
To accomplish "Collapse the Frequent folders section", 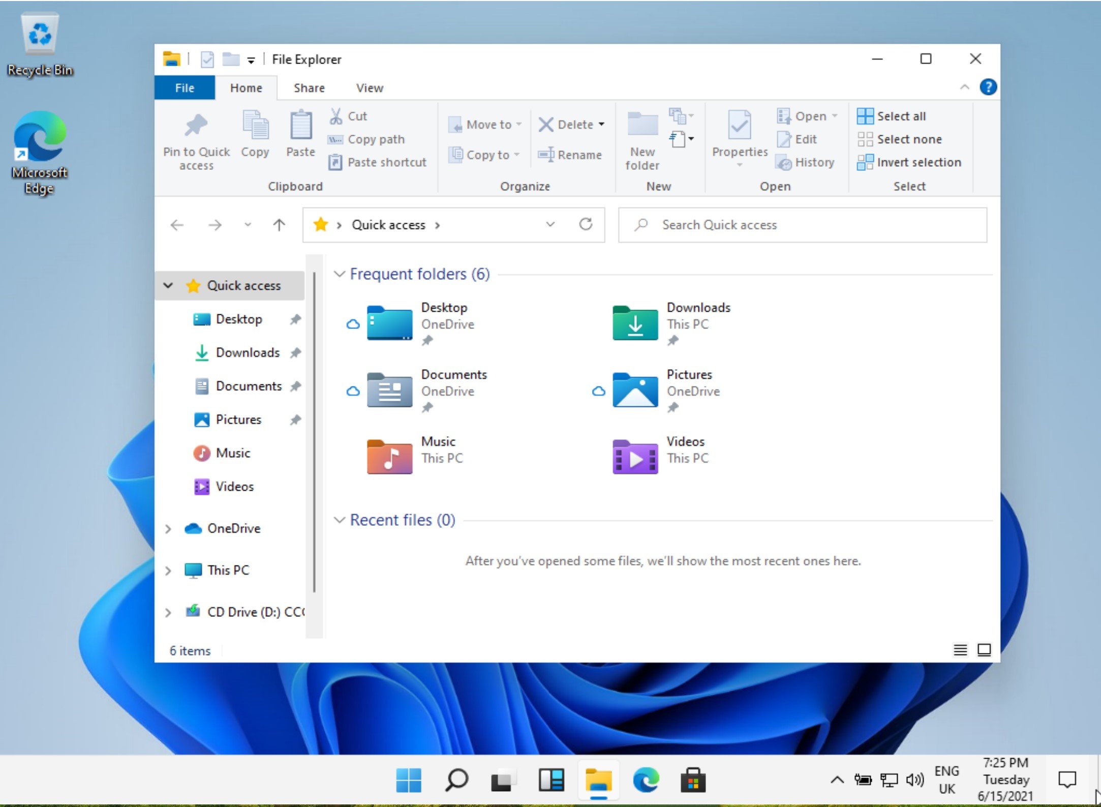I will coord(339,274).
